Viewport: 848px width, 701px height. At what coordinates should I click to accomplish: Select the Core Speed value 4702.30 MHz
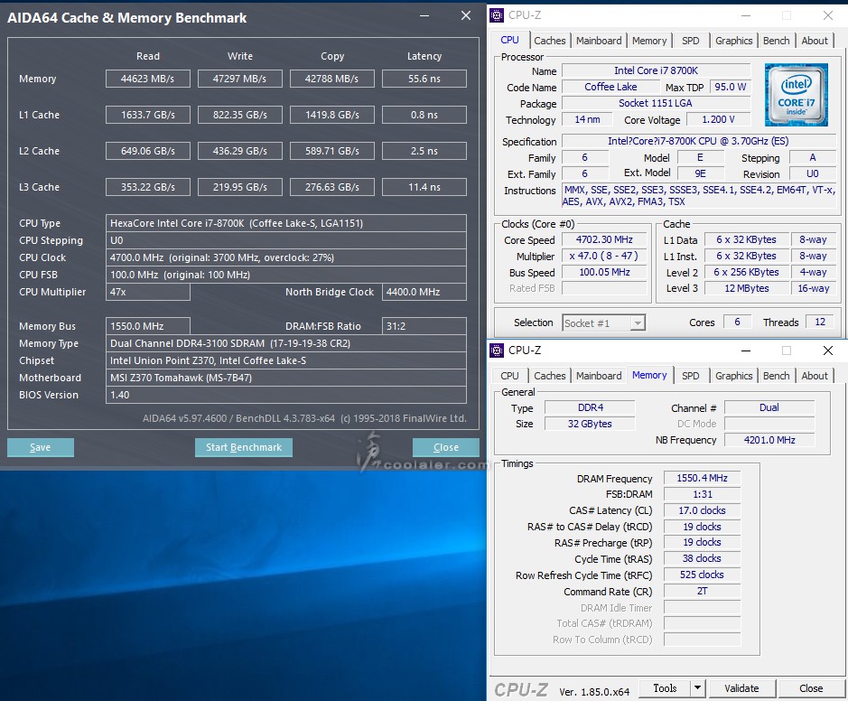point(604,239)
